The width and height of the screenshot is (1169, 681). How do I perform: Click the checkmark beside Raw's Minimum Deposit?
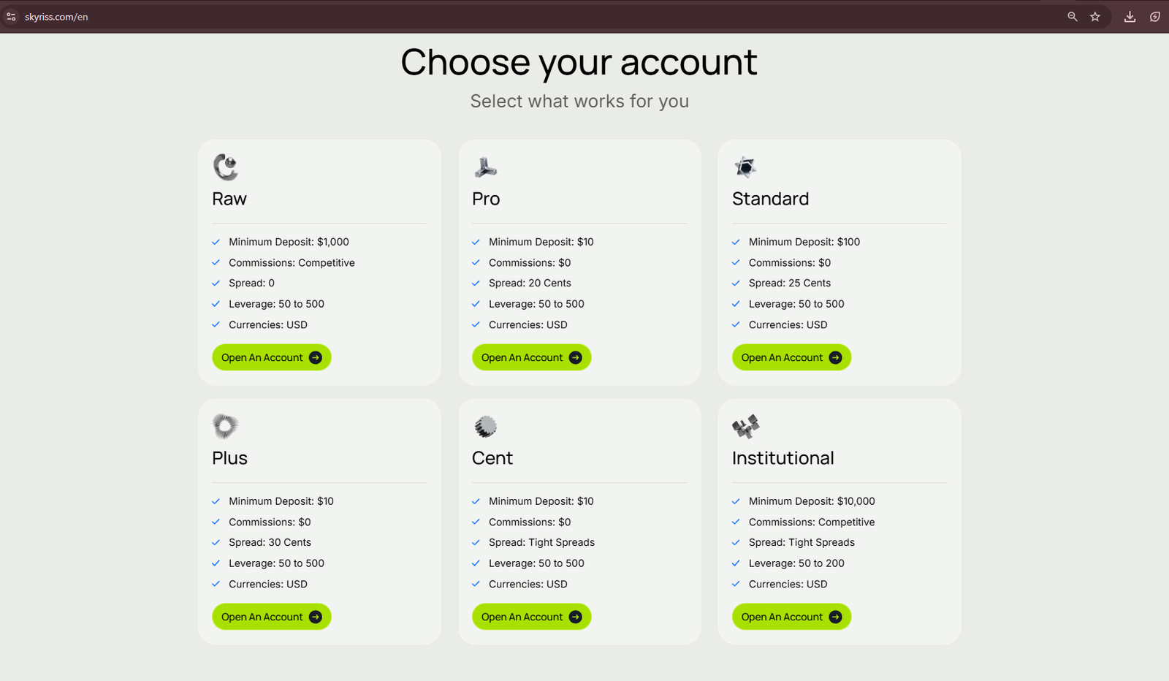pos(216,241)
